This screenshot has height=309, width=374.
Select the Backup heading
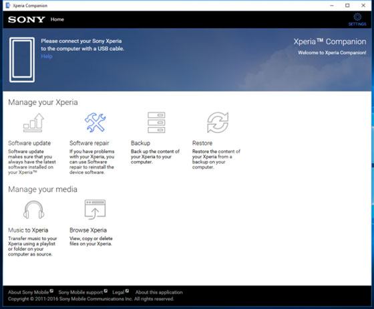[140, 143]
